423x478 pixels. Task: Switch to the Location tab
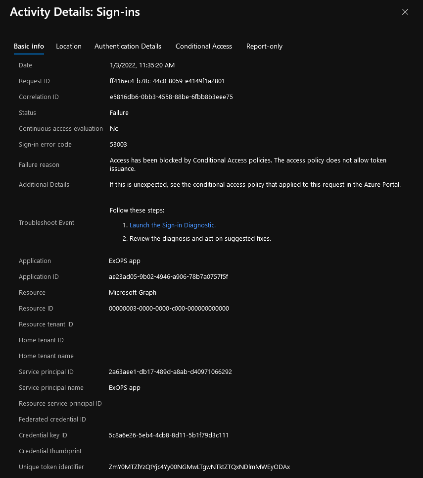click(x=69, y=46)
